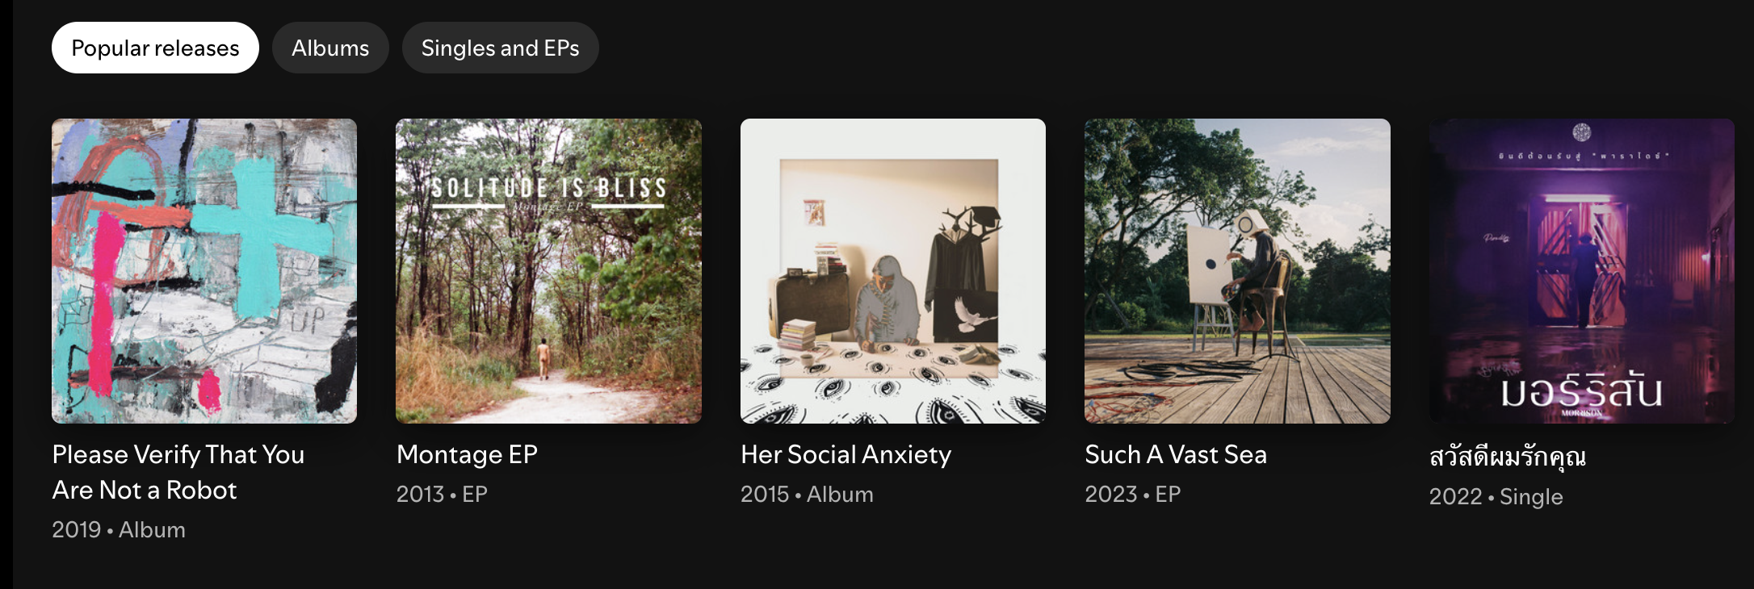Click the 2013 • EP label
Viewport: 1754px width, 589px height.
442,494
